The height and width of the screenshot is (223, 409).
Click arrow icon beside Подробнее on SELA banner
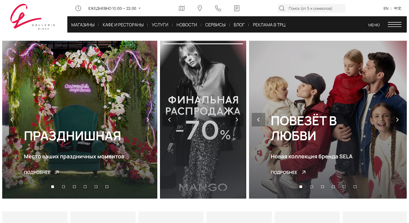[304, 172]
